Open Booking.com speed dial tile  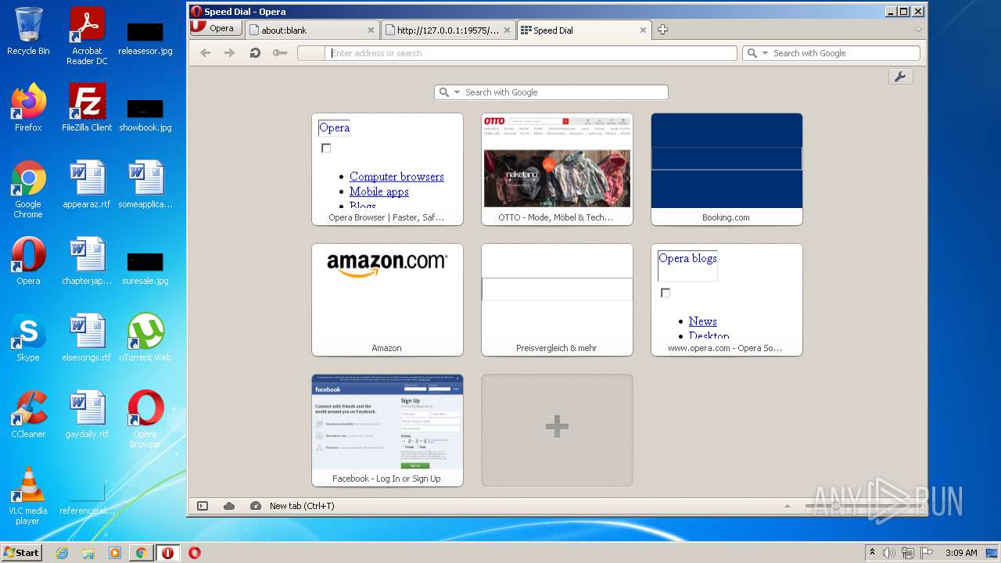pos(727,169)
